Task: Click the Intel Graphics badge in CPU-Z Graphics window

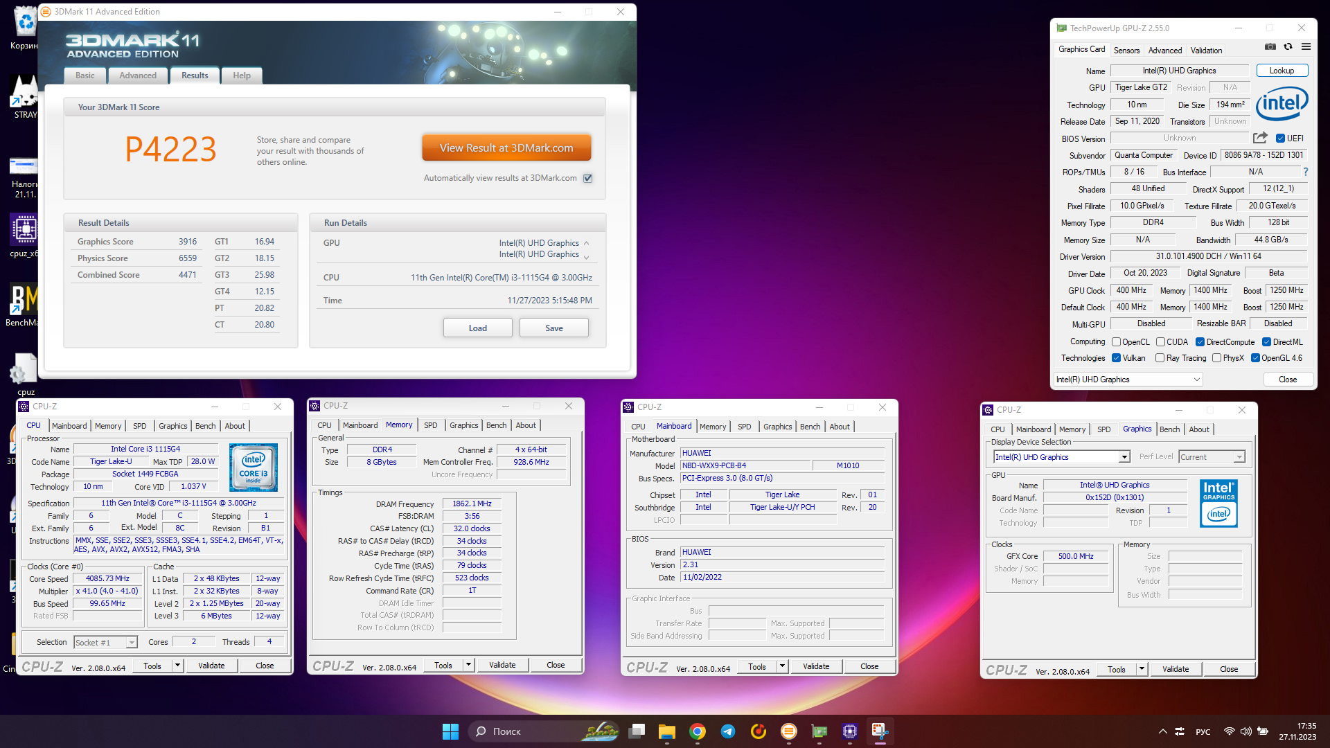Action: [1218, 504]
